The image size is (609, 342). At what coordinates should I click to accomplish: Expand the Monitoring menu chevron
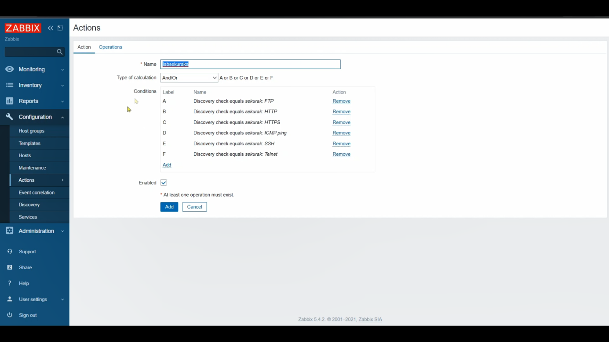[62, 70]
